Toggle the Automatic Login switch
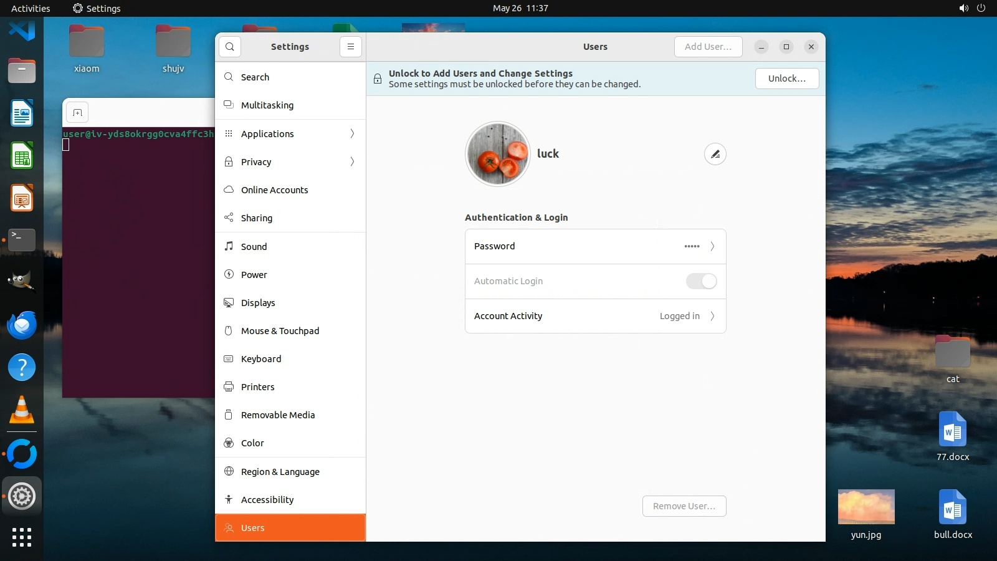Viewport: 997px width, 561px height. (x=701, y=281)
